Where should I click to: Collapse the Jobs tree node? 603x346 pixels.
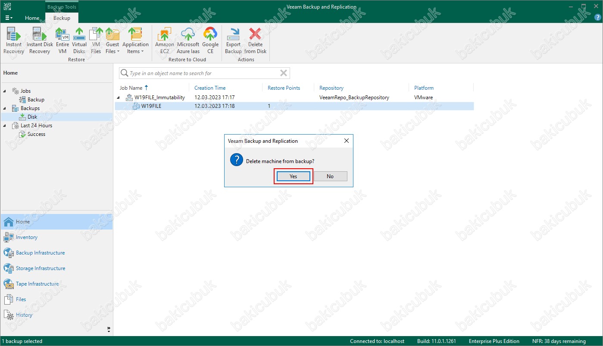tap(5, 91)
